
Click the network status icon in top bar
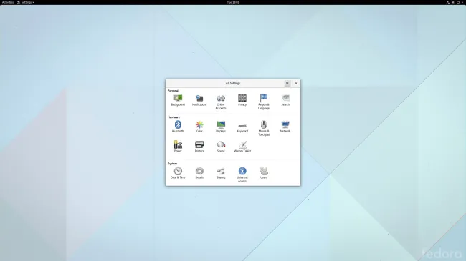click(448, 2)
